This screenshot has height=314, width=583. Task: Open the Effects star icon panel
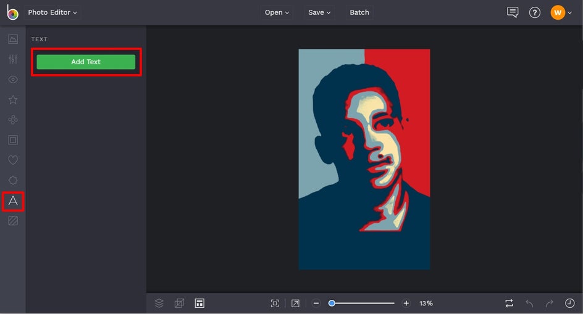(x=13, y=99)
